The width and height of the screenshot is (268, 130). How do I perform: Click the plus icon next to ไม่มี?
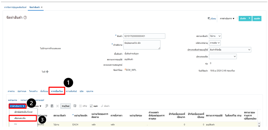(47, 72)
